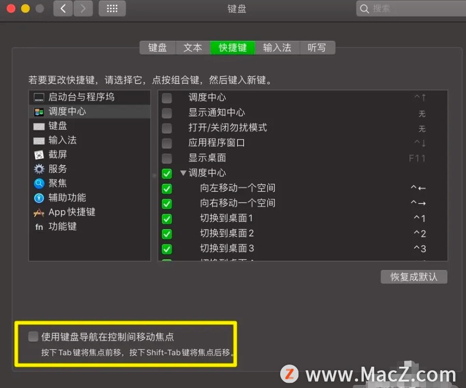Switch to the 键盘 tab
The width and height of the screenshot is (466, 388).
click(x=158, y=48)
